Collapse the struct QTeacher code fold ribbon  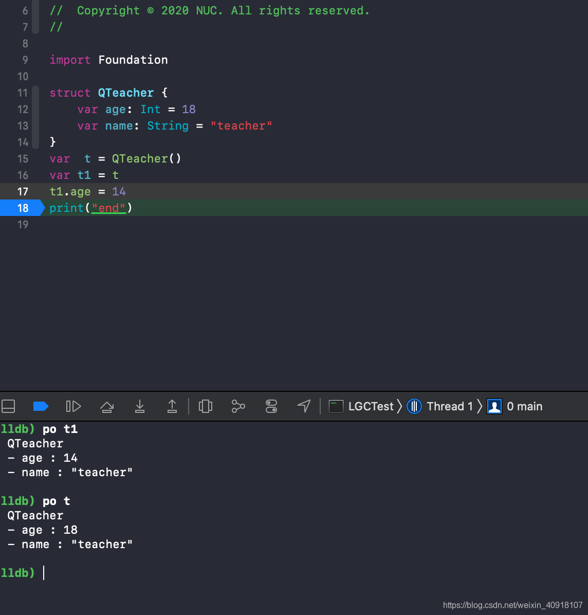35,117
